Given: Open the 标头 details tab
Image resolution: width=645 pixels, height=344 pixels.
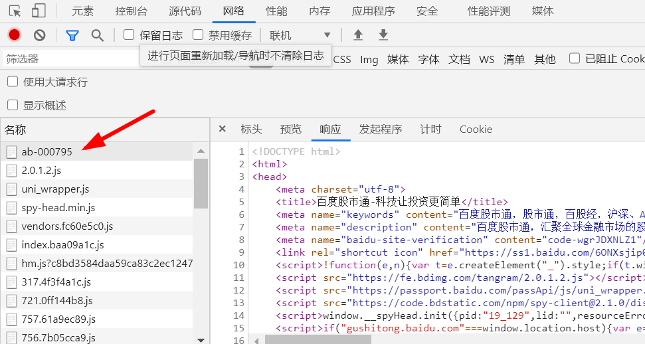Looking at the screenshot, I should point(251,129).
